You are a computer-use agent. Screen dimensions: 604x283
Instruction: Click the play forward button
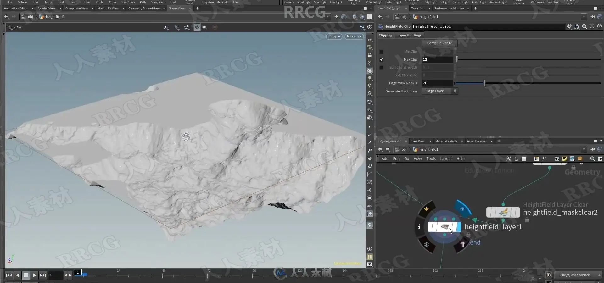pyautogui.click(x=35, y=275)
